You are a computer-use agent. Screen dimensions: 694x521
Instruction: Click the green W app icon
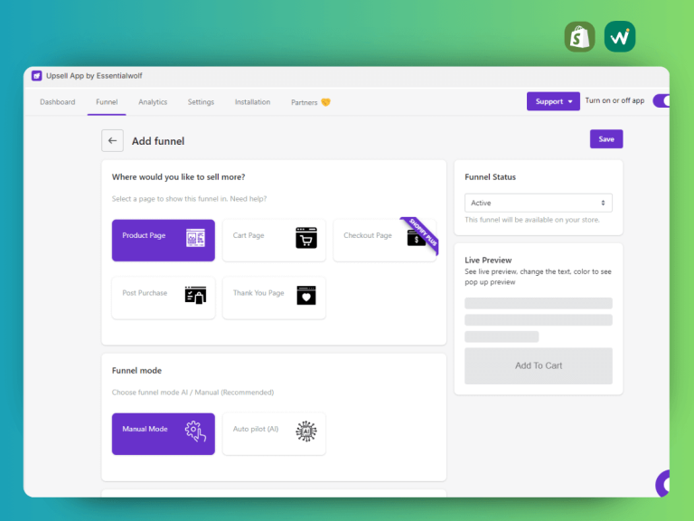(620, 37)
